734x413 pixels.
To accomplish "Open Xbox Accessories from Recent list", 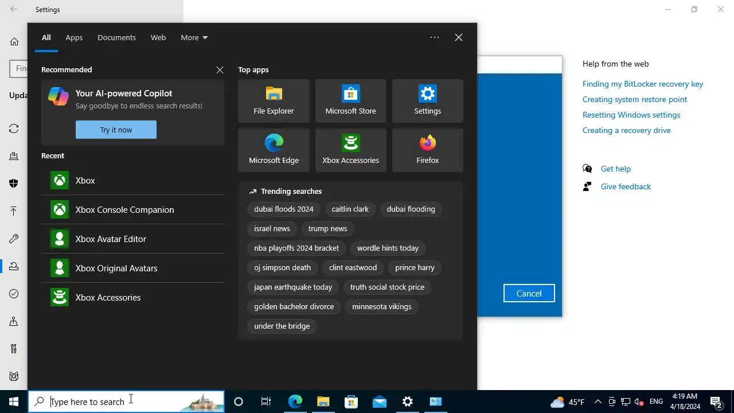I will (132, 297).
